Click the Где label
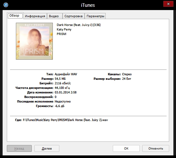Image resolution: width=176 pixels, height=158 pixels. (18, 120)
